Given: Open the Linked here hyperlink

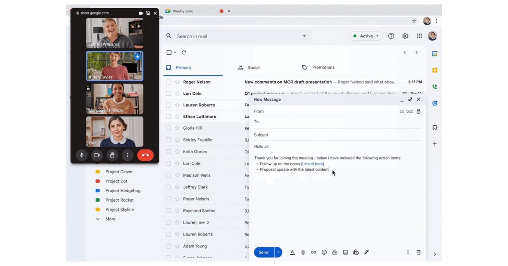Looking at the screenshot, I should point(312,164).
